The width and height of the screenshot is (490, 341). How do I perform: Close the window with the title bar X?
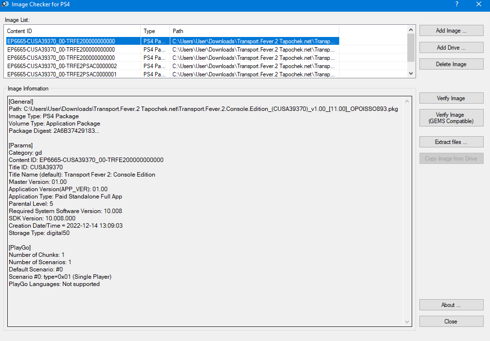point(479,4)
